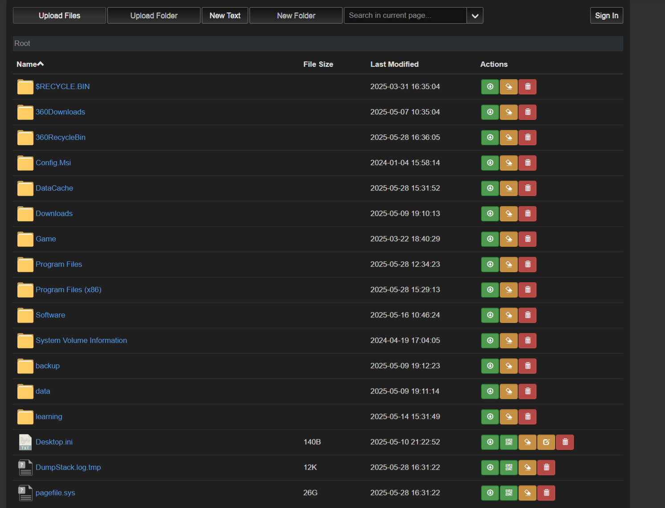
Task: Open the System Volume Information link
Action: tap(81, 341)
